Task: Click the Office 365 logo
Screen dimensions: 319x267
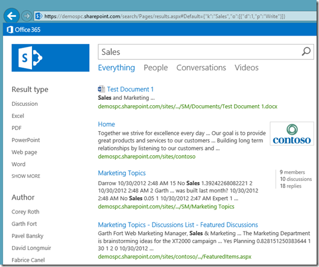Action: 24,29
